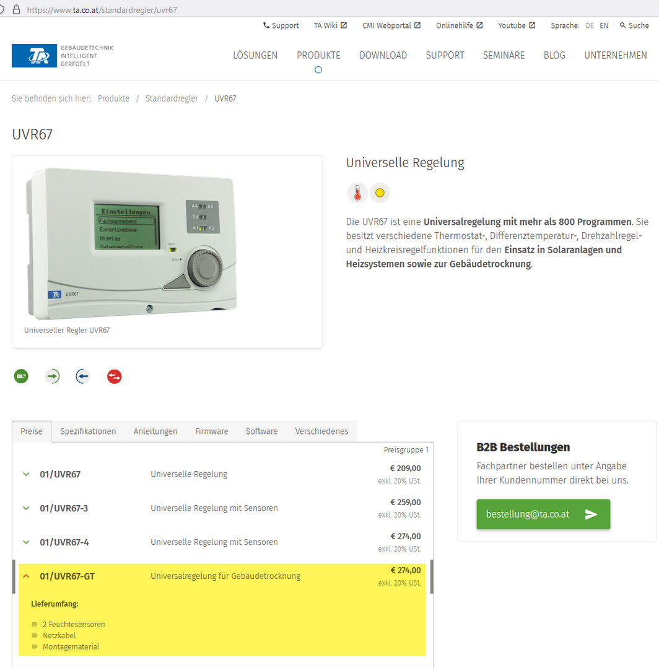The image size is (659, 668).
Task: Switch to the Anleitungen tab
Action: [x=155, y=431]
